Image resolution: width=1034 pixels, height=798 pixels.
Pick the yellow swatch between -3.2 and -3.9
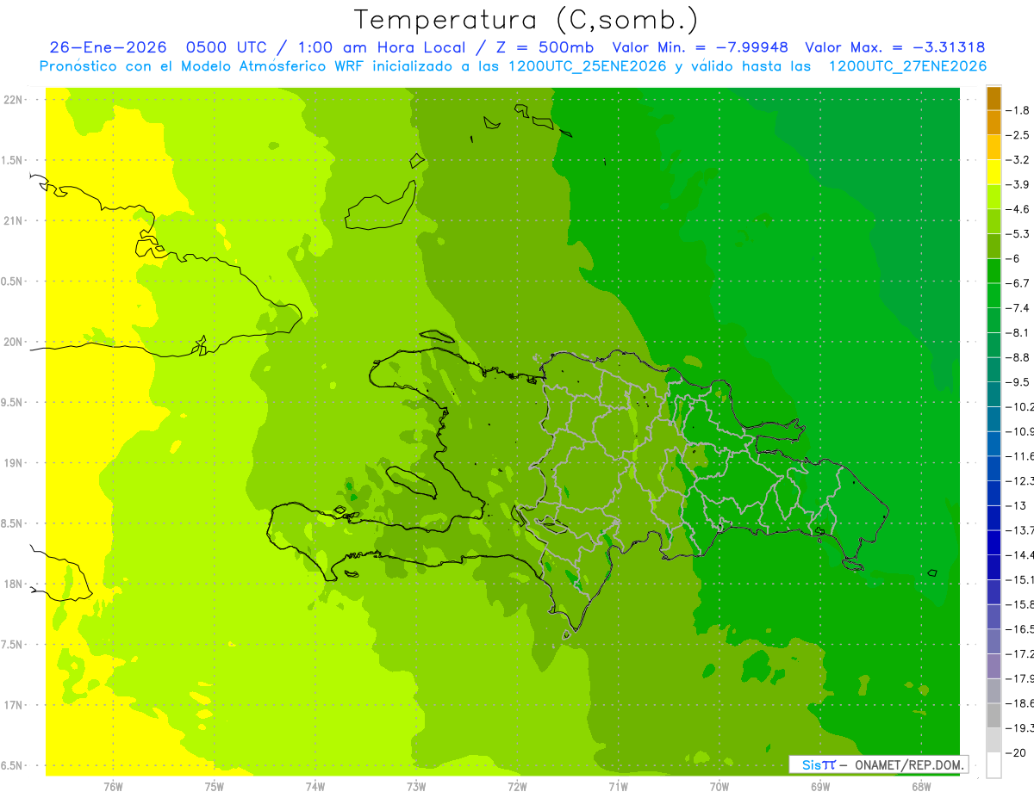tap(994, 172)
